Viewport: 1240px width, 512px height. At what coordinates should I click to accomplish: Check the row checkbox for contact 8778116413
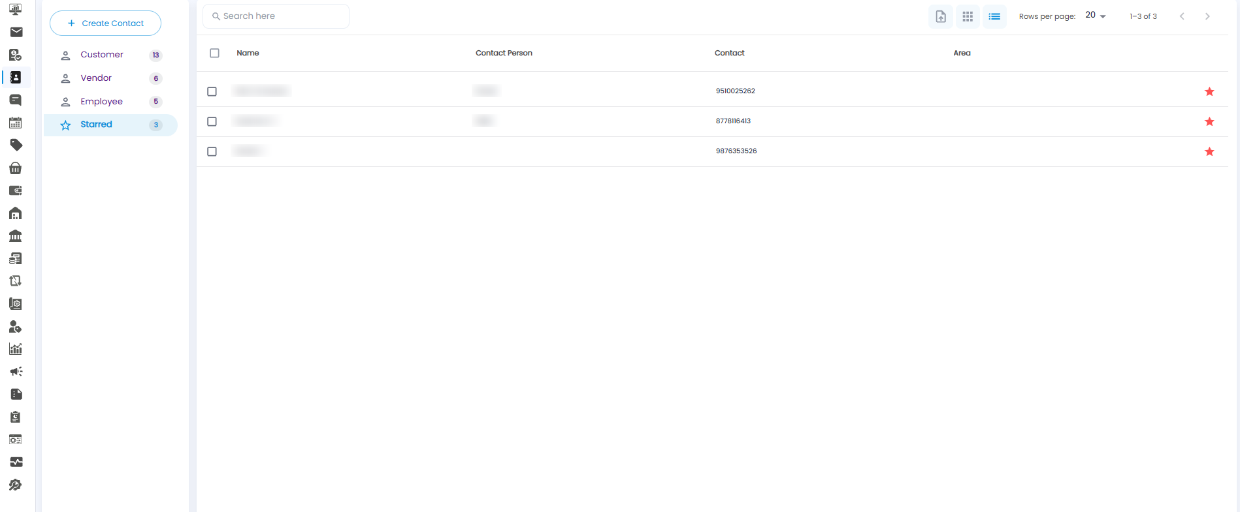[x=212, y=121]
